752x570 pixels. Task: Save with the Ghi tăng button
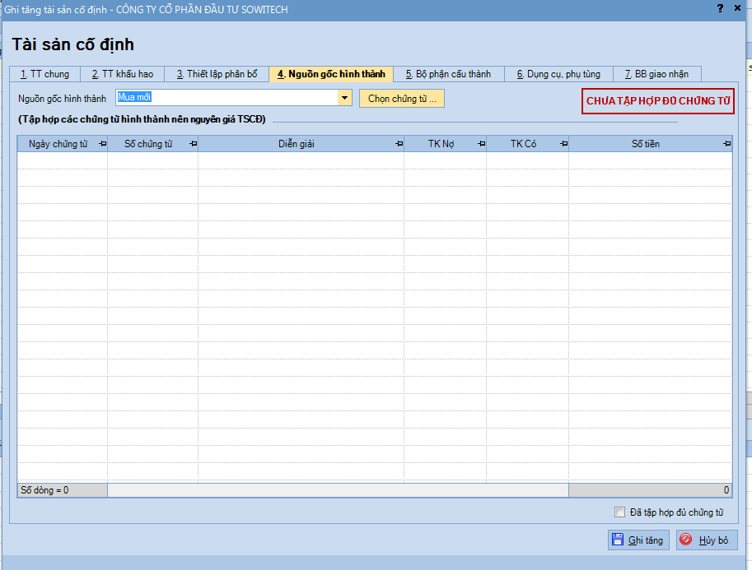point(638,540)
